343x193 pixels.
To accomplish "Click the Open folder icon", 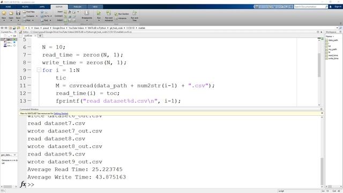I will 11,13.
